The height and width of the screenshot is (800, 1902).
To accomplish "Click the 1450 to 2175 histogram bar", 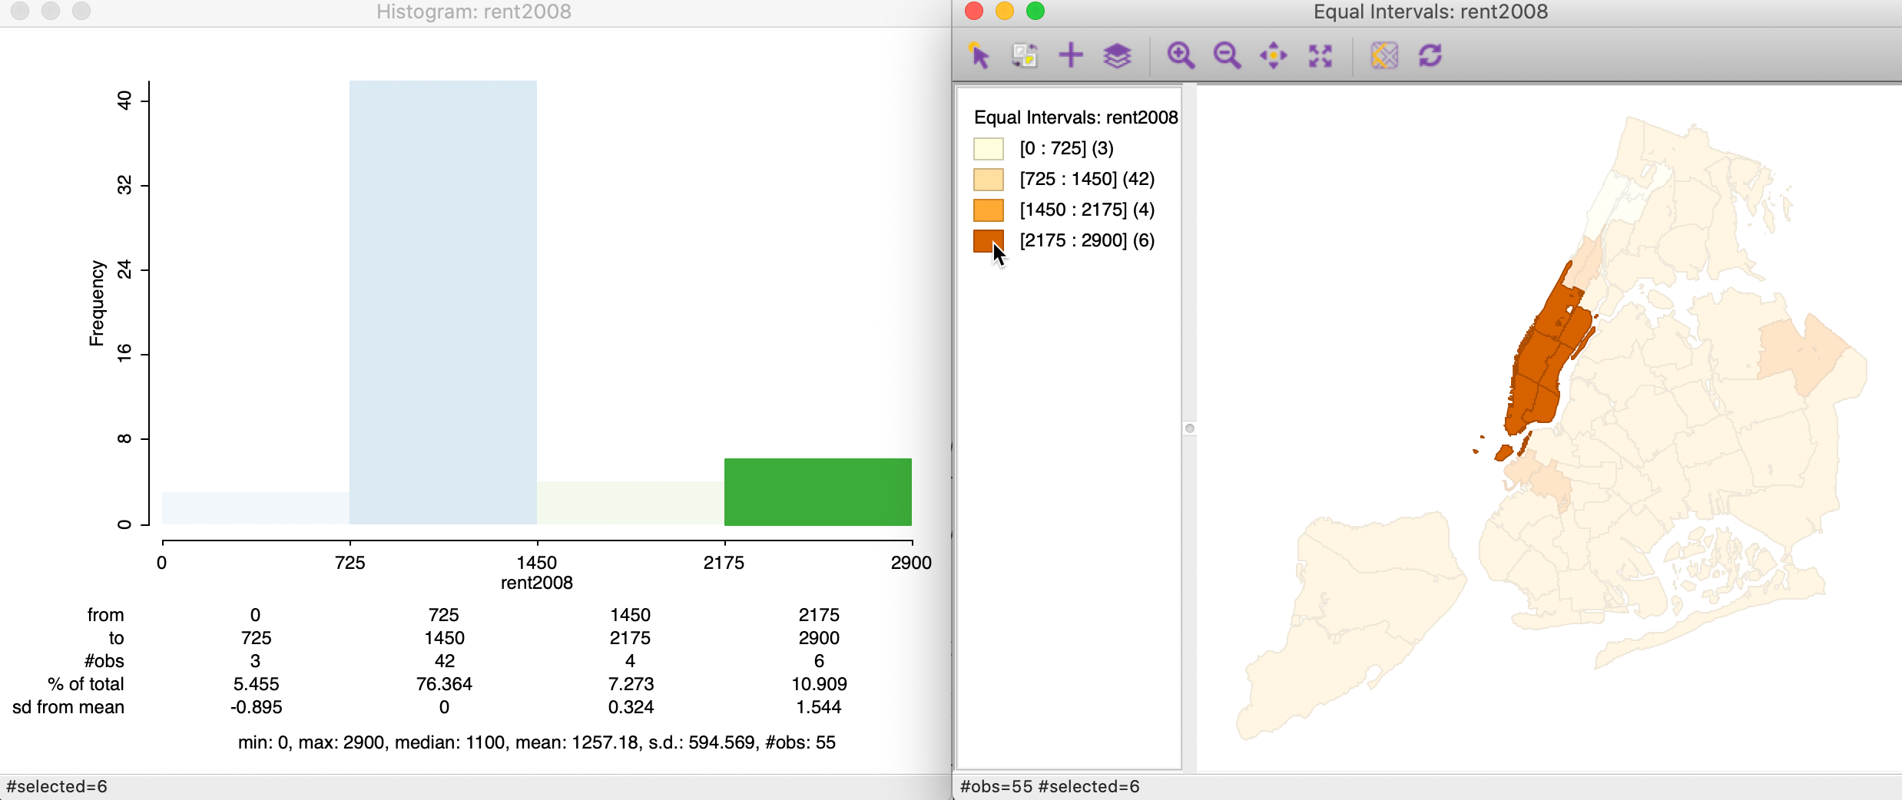I will [631, 503].
